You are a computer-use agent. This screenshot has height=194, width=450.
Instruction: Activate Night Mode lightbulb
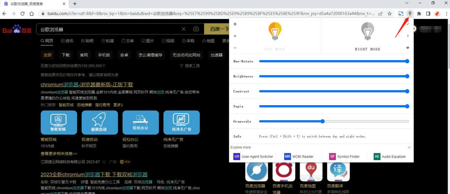point(367,32)
